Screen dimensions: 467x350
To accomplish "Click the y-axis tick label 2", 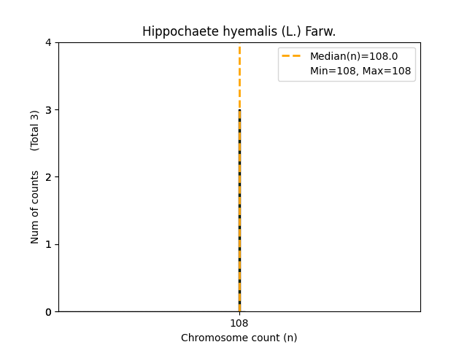I will click(x=48, y=177).
